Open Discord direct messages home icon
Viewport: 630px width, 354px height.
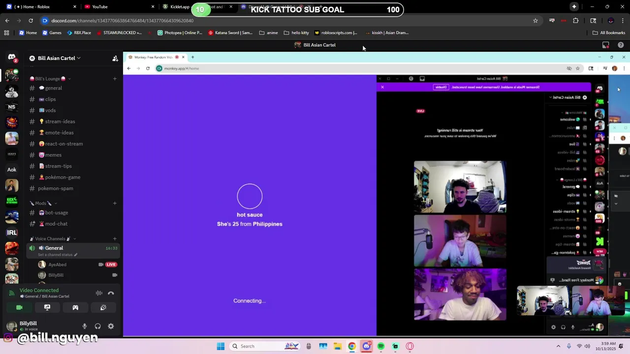point(12,58)
